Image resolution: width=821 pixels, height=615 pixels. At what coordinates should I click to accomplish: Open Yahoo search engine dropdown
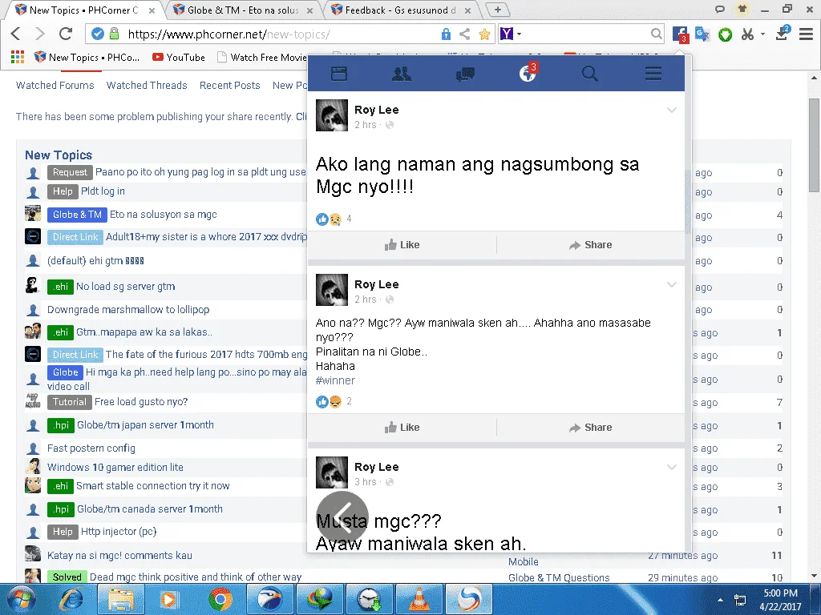[519, 34]
